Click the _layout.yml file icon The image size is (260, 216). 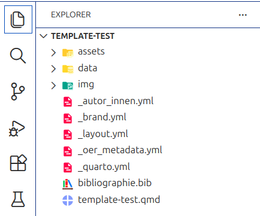pos(68,135)
